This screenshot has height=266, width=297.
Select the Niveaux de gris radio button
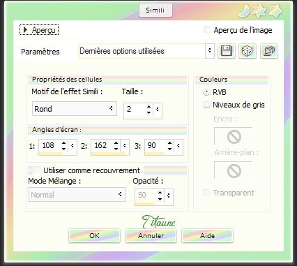[206, 105]
